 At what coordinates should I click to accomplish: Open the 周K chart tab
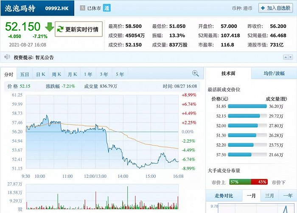56,74
